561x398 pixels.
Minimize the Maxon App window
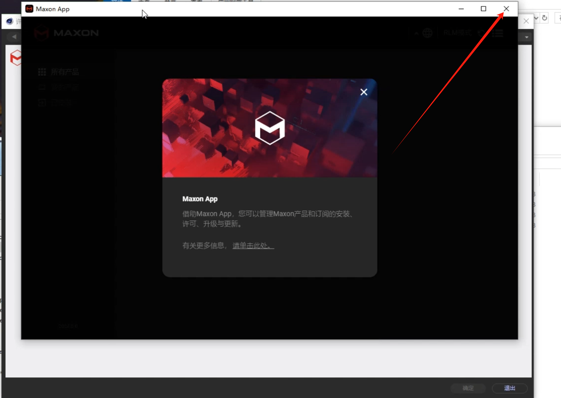coord(461,9)
